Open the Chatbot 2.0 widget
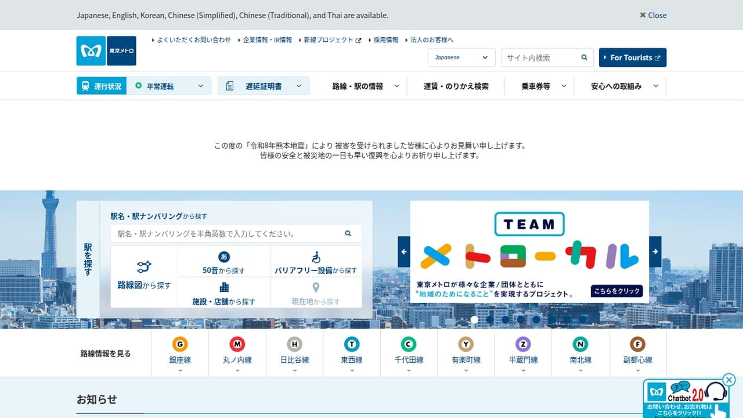The height and width of the screenshot is (418, 743). pyautogui.click(x=687, y=399)
